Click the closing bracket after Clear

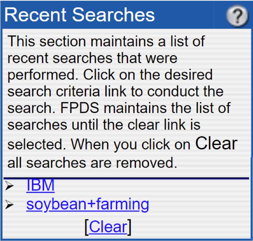coord(129,227)
